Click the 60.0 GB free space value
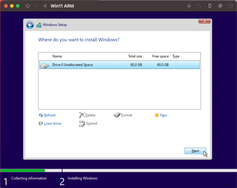237x188 pixels. tap(163, 65)
